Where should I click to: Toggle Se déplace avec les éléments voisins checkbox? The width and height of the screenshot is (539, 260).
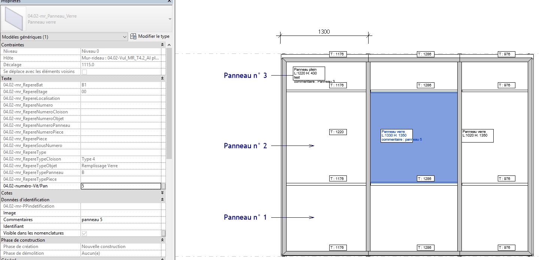pyautogui.click(x=84, y=72)
